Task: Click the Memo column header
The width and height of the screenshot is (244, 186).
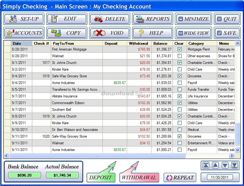Action: (x=226, y=44)
